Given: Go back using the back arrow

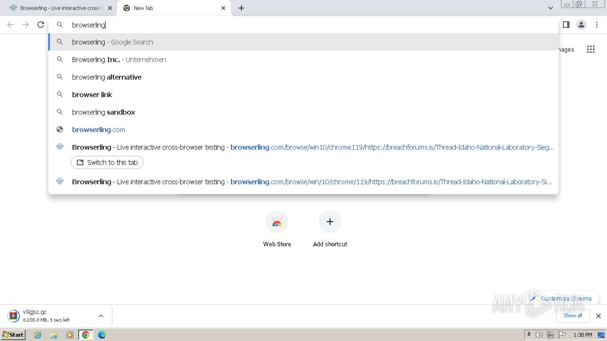Looking at the screenshot, I should (10, 25).
